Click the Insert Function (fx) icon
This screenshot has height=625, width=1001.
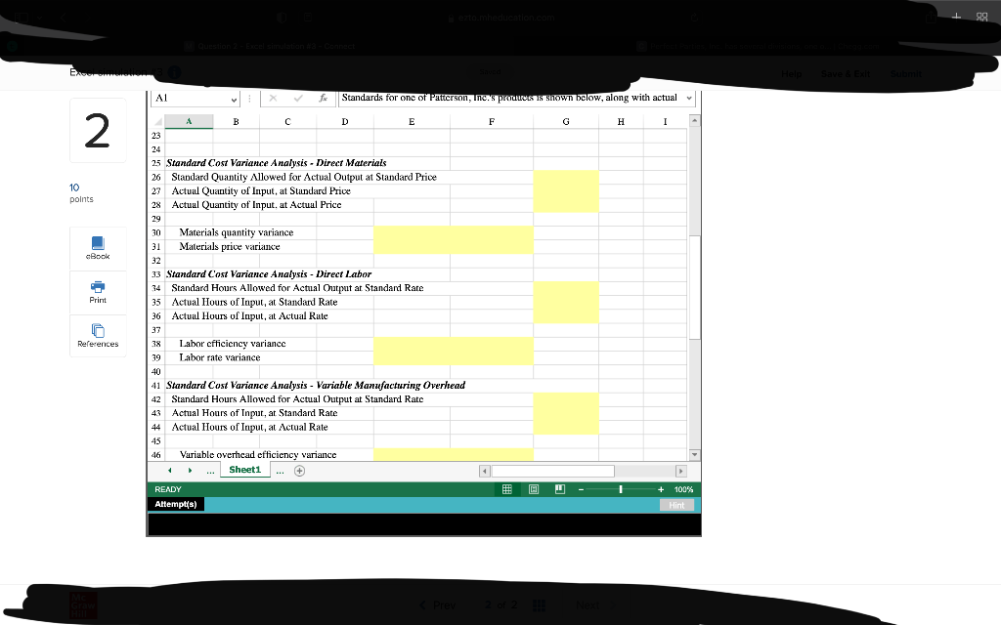point(324,98)
